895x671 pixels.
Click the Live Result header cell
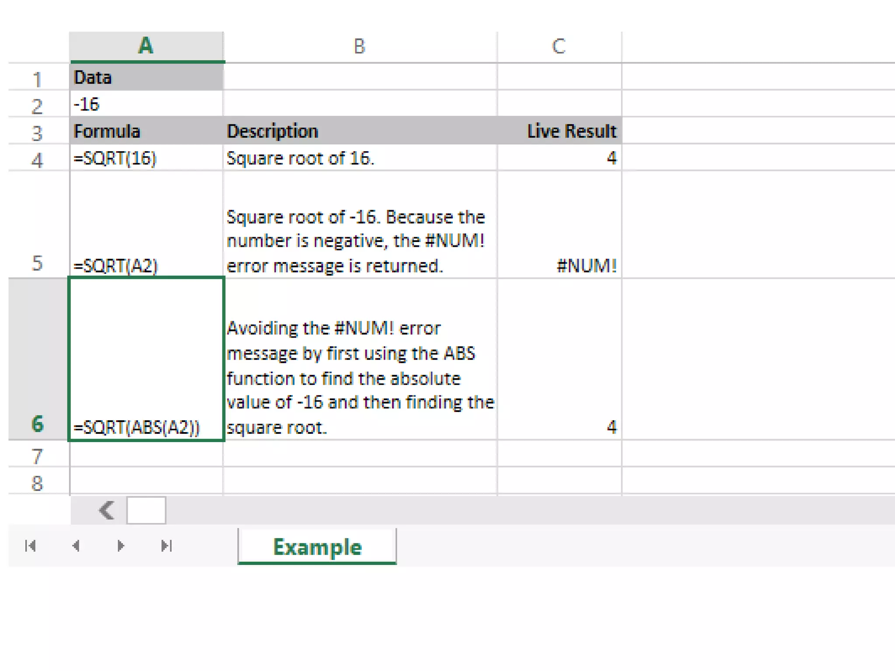[559, 131]
